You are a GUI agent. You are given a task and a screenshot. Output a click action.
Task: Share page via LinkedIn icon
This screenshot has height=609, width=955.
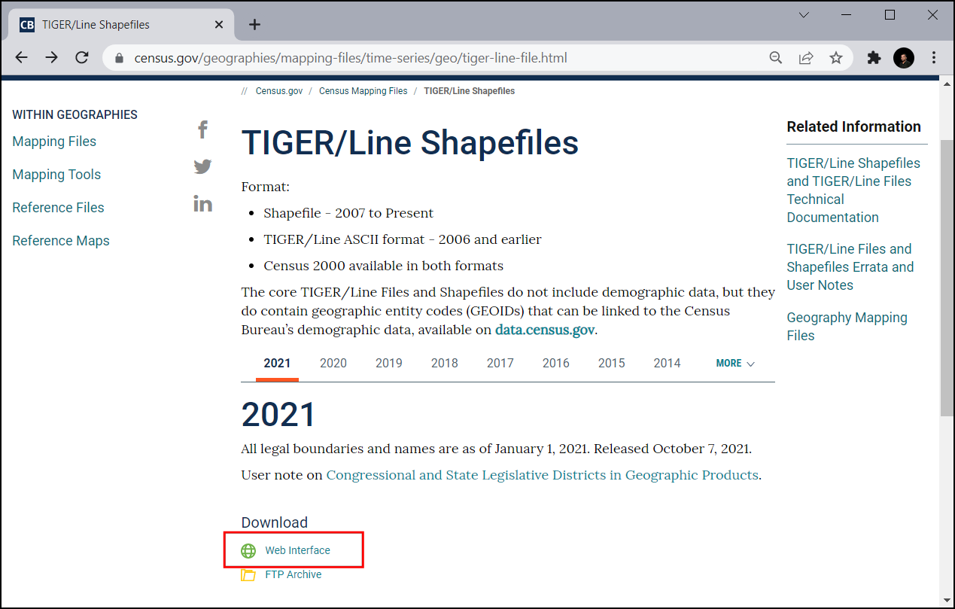[x=202, y=203]
